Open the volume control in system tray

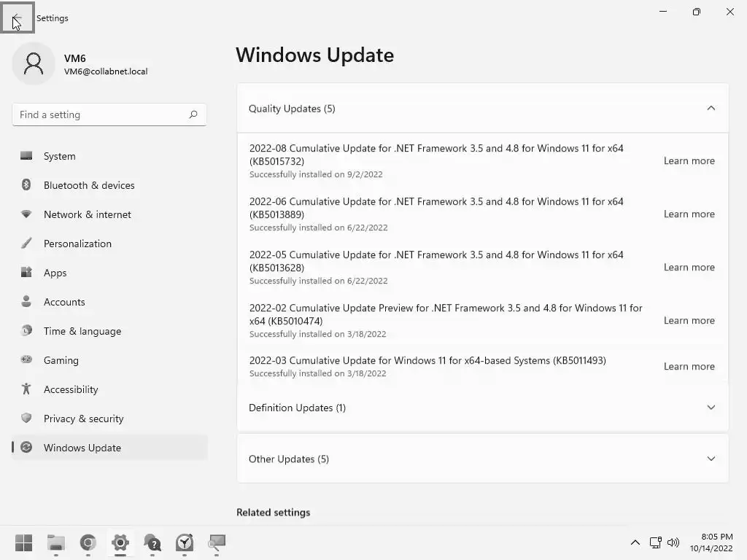click(x=673, y=542)
